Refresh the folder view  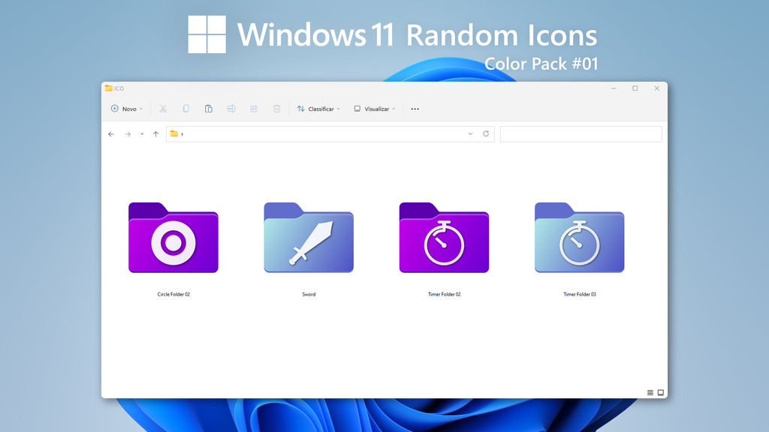(486, 133)
